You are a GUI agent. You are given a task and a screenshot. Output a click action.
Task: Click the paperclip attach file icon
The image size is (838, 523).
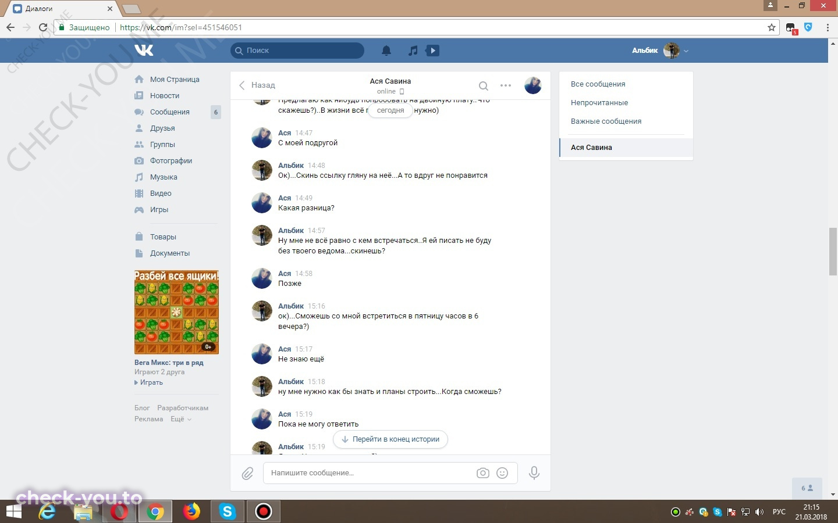(247, 474)
